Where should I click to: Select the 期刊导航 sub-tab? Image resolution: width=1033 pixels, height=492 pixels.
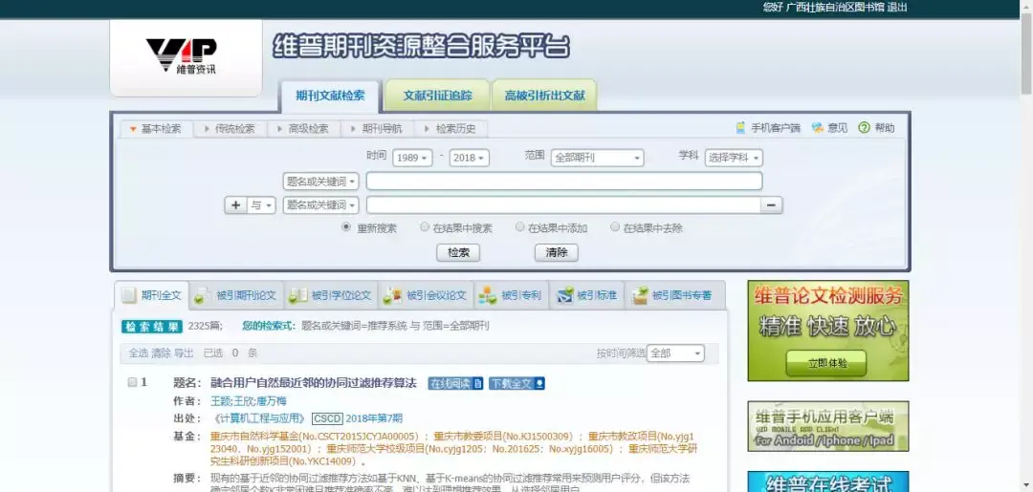point(378,129)
